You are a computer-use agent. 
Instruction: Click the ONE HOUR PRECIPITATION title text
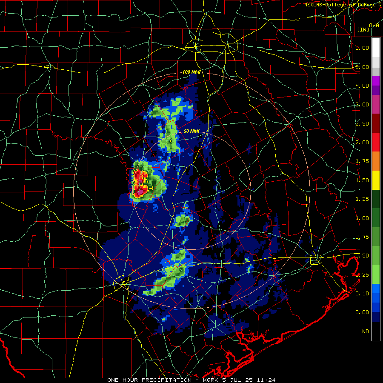(149, 380)
